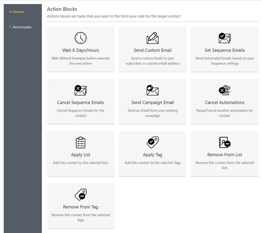Click 'Remove this contact from the selected Tags' text
262x233 pixels.
point(81,217)
